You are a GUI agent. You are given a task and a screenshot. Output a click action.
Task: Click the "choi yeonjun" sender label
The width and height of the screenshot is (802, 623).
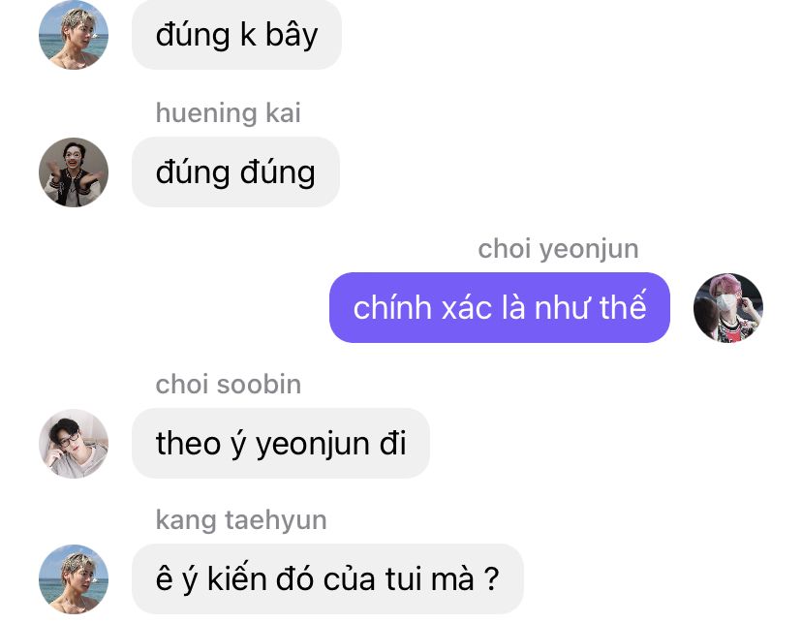tap(558, 250)
